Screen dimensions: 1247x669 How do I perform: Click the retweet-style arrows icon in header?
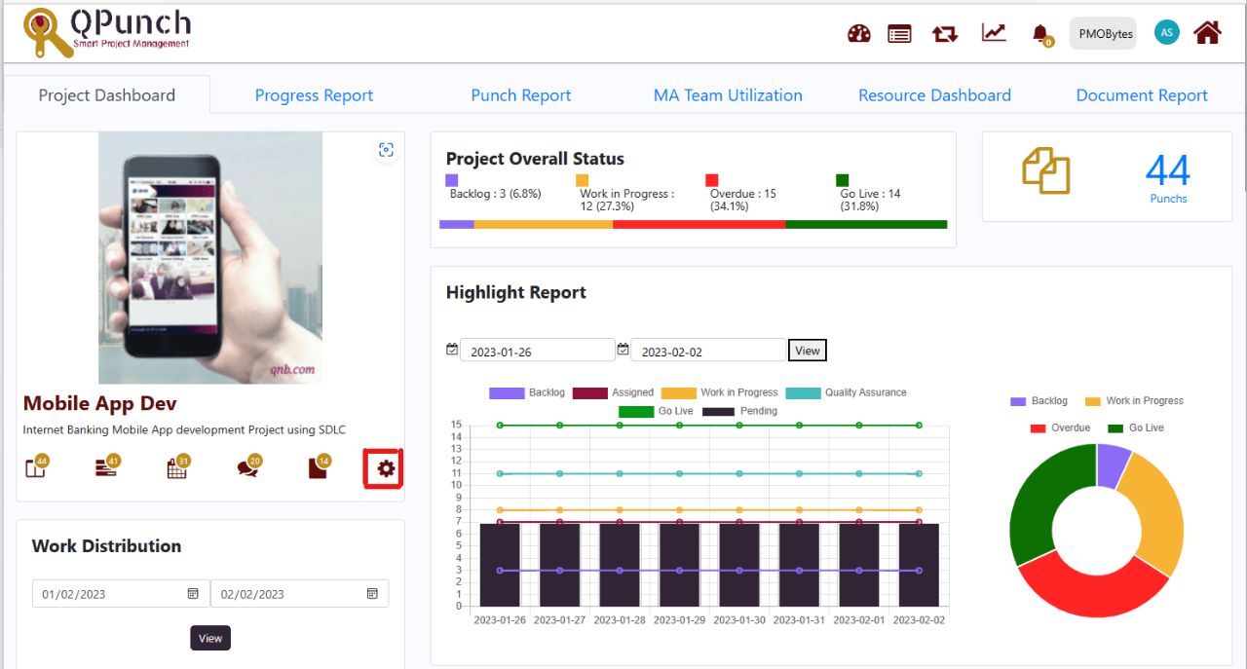click(944, 34)
